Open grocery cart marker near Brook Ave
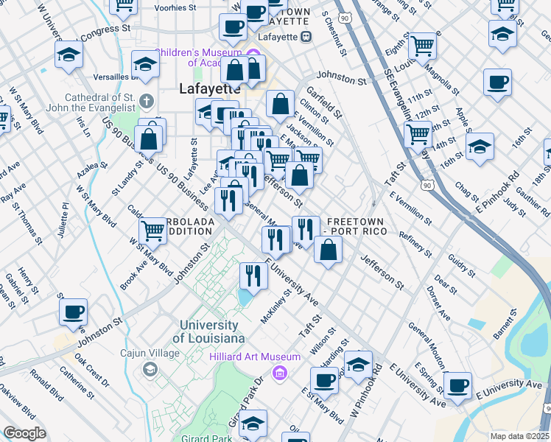The height and width of the screenshot is (442, 551). [x=153, y=232]
